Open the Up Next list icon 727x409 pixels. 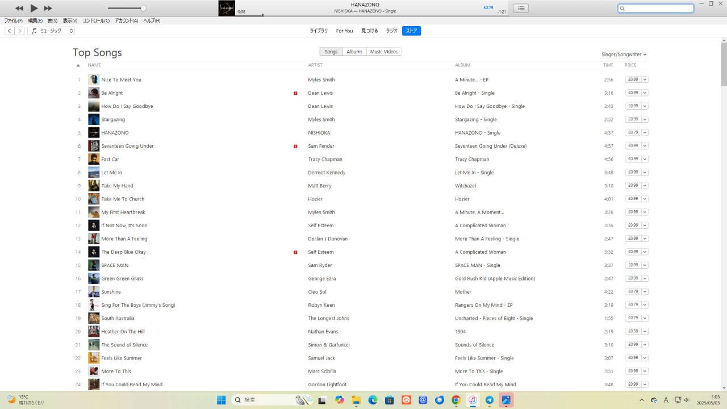tap(521, 8)
